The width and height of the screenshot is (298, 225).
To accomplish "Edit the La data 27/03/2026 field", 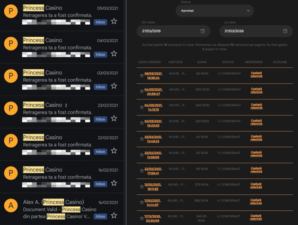I will (x=256, y=31).
